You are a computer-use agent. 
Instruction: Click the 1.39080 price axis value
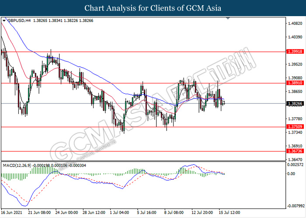[295, 78]
